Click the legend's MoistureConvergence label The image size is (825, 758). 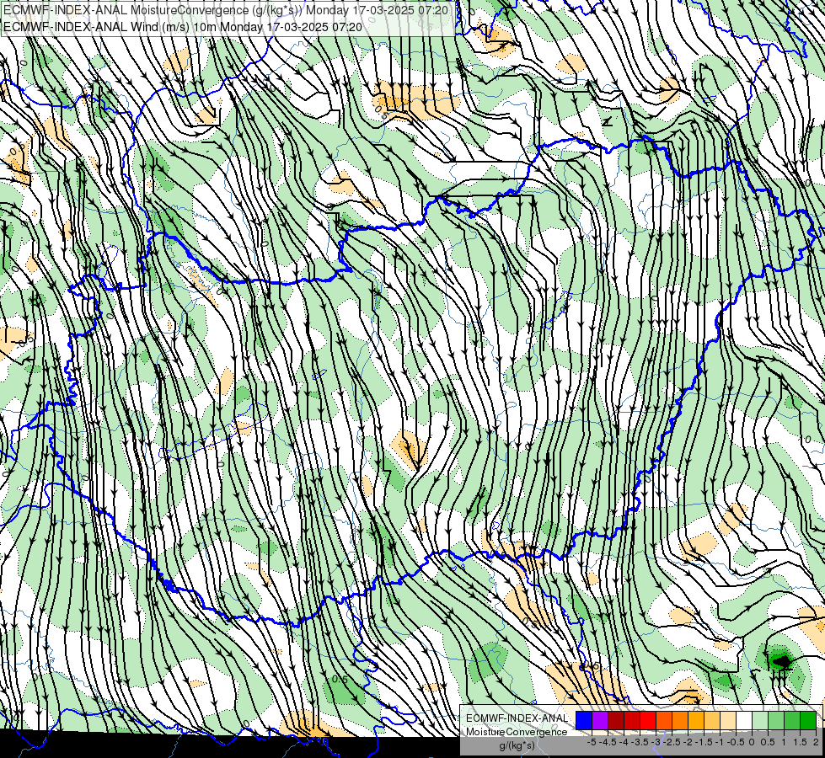pyautogui.click(x=517, y=732)
